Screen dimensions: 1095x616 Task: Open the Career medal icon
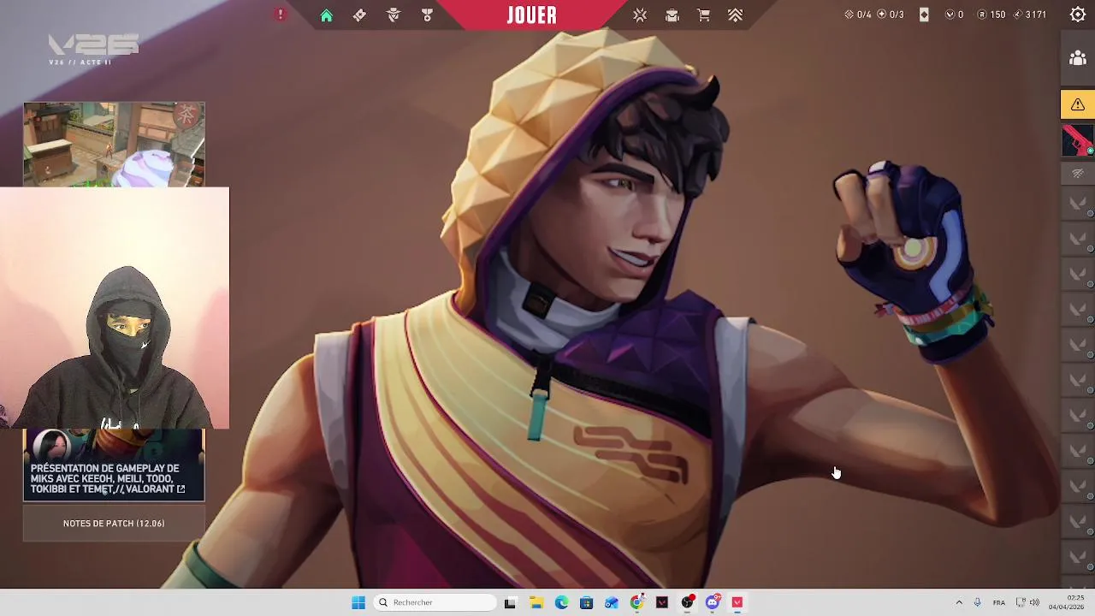click(427, 15)
